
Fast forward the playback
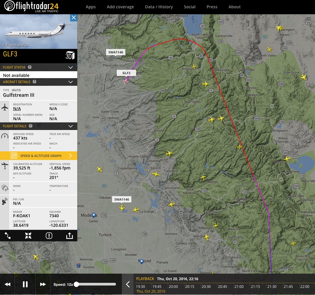click(43, 284)
